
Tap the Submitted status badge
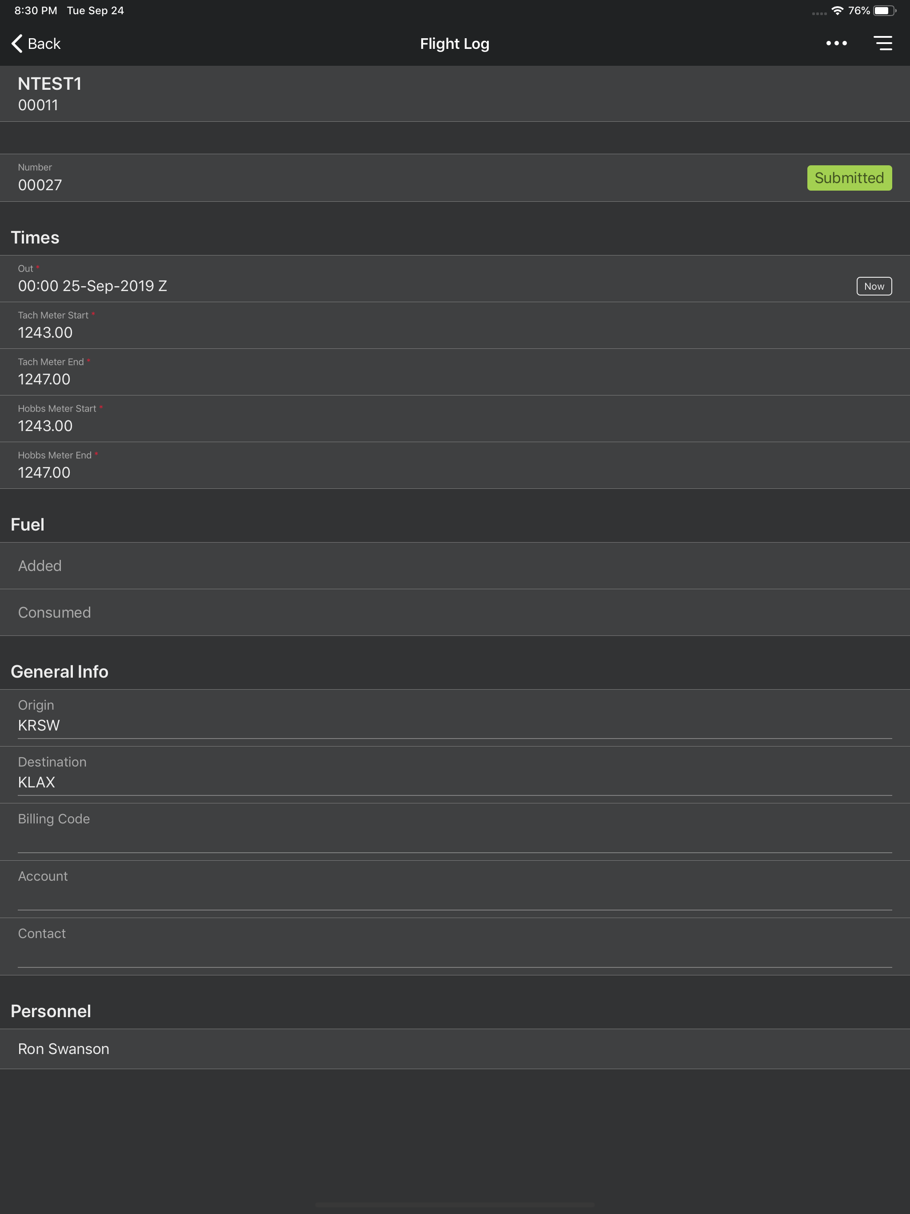pyautogui.click(x=849, y=178)
